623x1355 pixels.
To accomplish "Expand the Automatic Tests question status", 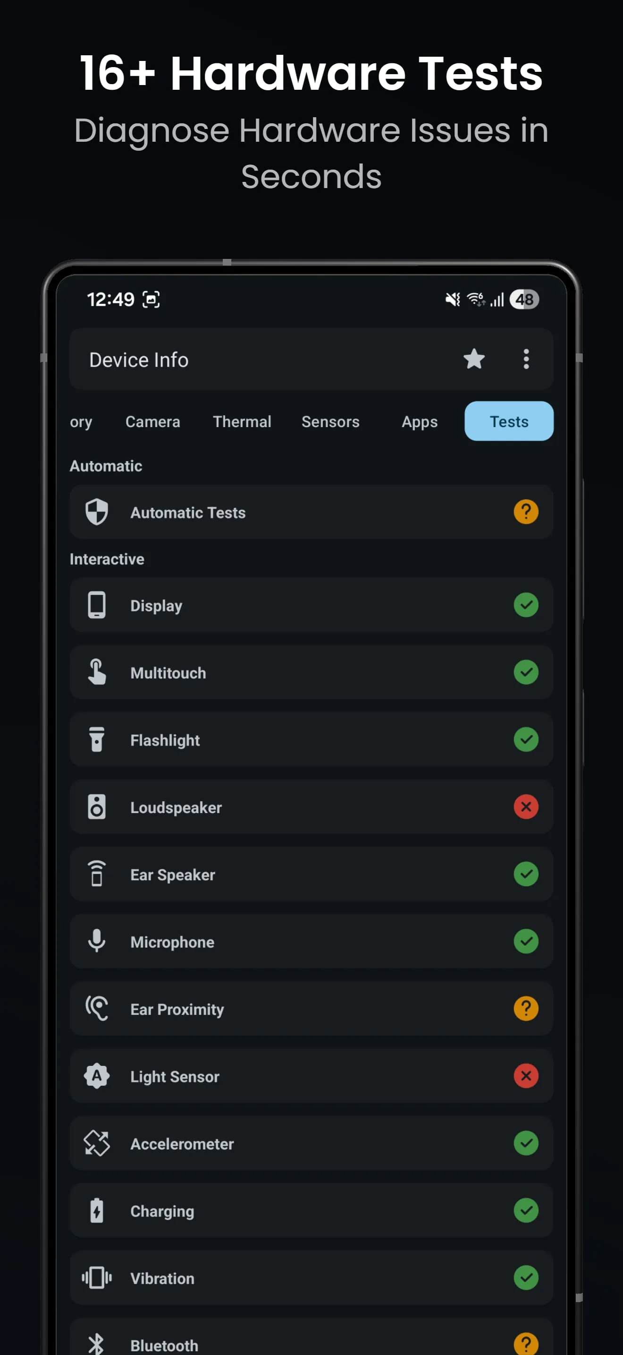I will coord(526,512).
